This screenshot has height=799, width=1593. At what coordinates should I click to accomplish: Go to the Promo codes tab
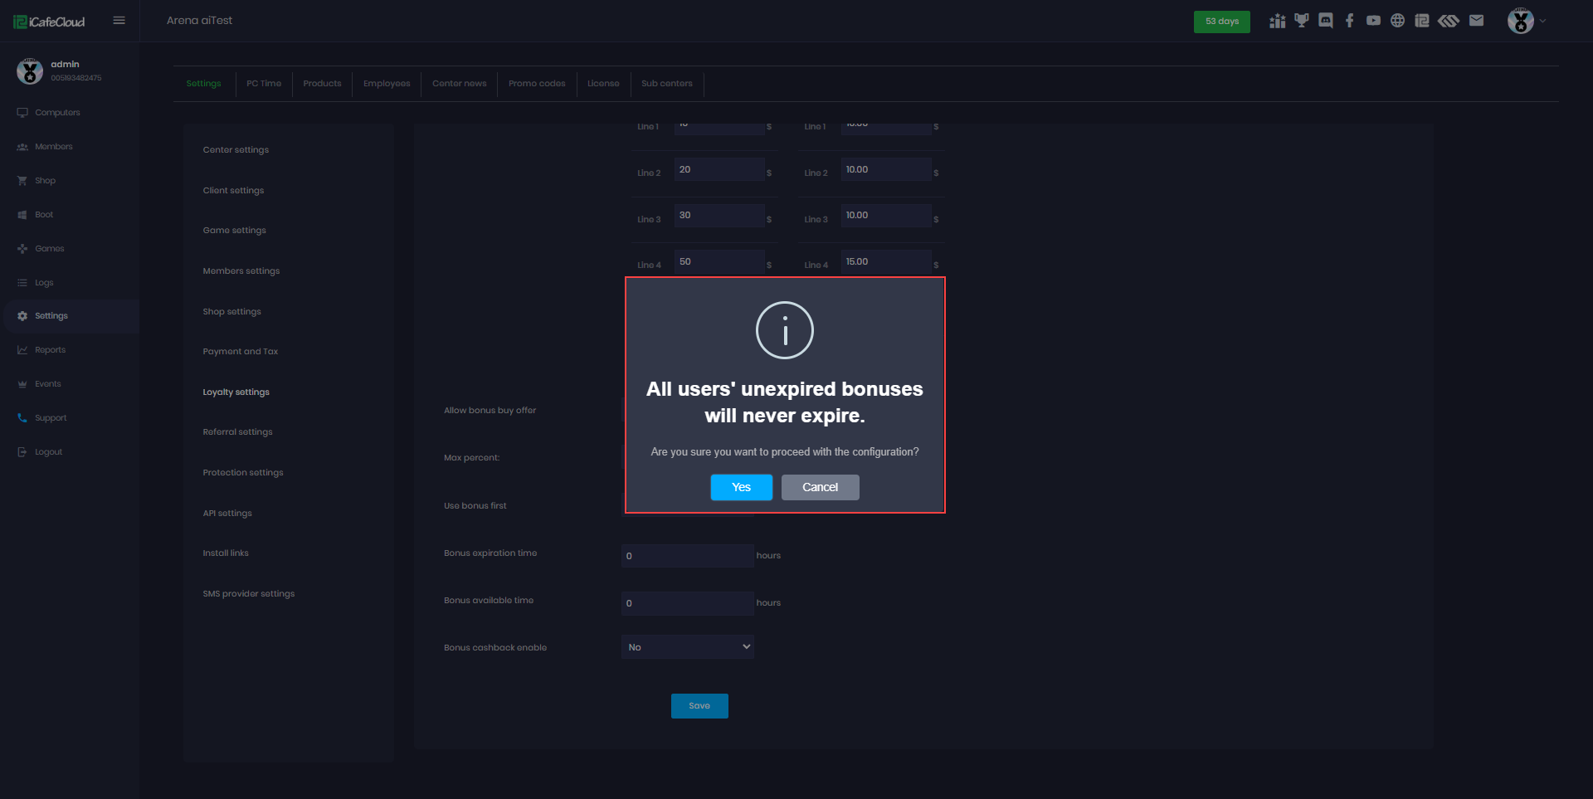pos(537,84)
